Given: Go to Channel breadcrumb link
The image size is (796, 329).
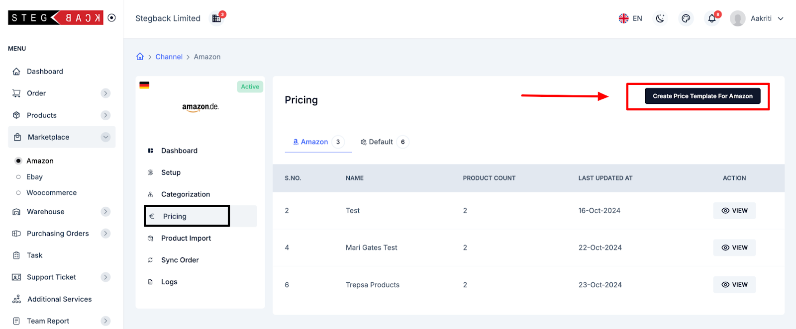Looking at the screenshot, I should [x=169, y=57].
